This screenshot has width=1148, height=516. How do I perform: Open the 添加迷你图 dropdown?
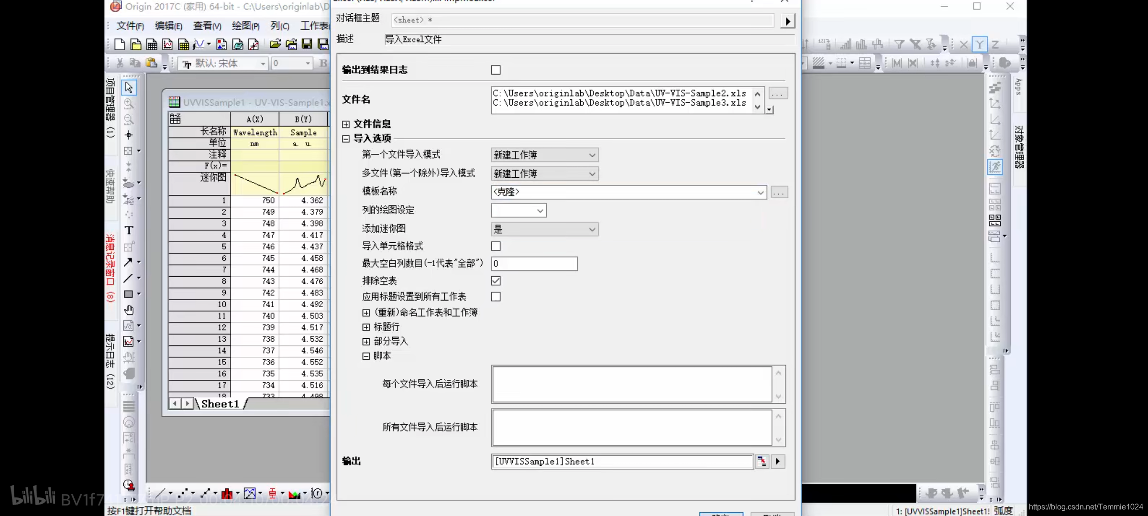[x=544, y=230]
